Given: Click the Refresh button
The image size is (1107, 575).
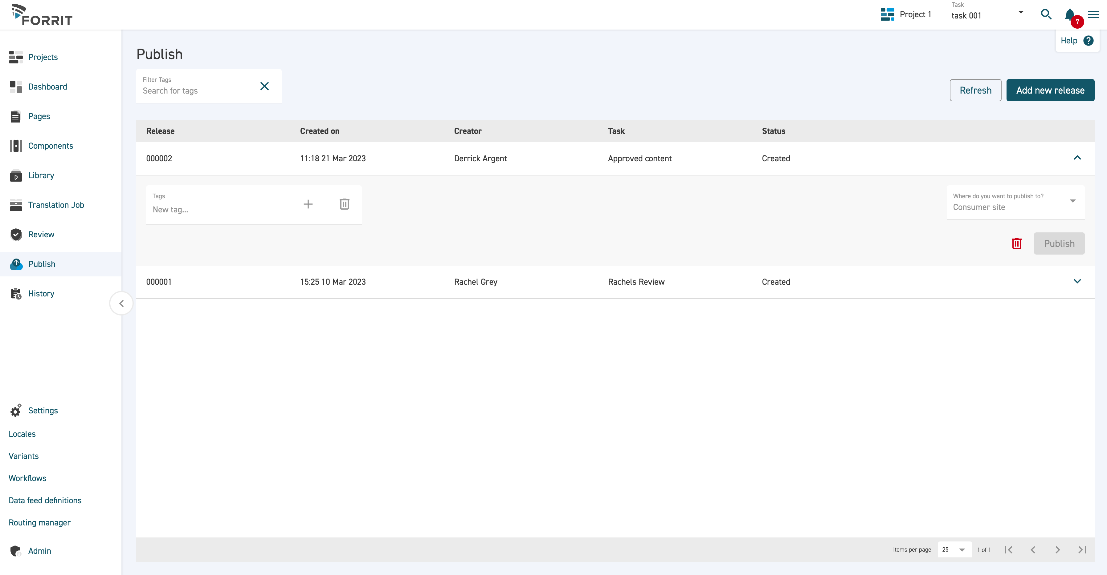Looking at the screenshot, I should coord(975,90).
